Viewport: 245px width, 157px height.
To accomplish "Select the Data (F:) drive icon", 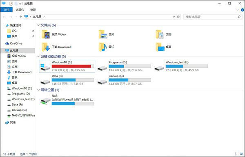I will (x=45, y=82).
